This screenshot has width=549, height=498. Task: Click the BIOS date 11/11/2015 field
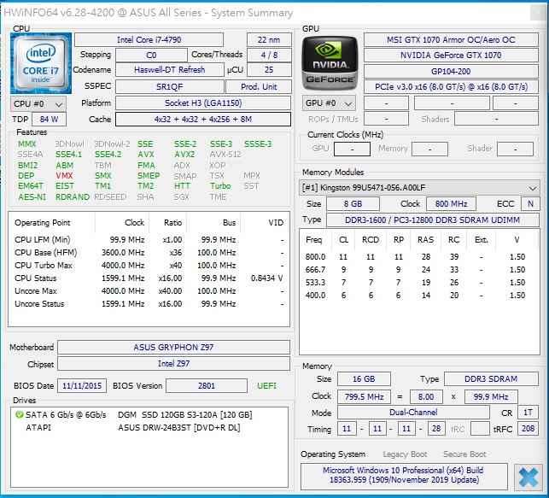pyautogui.click(x=82, y=386)
